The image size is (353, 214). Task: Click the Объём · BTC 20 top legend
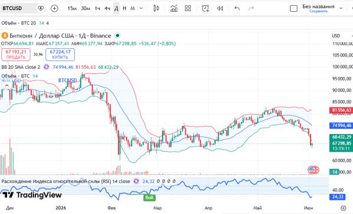[x=25, y=23]
